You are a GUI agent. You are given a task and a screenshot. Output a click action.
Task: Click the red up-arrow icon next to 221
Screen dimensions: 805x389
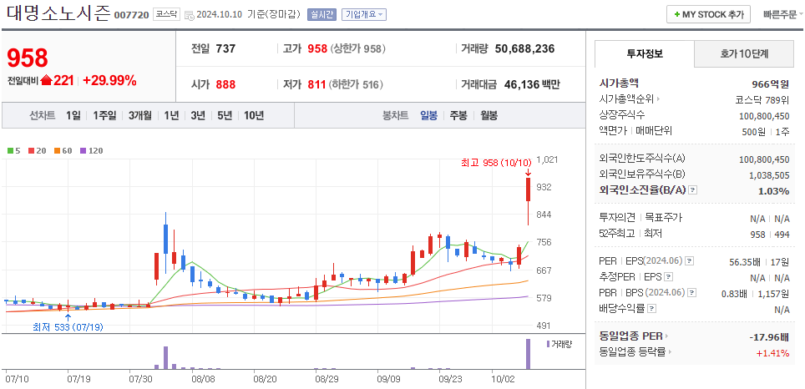(47, 80)
